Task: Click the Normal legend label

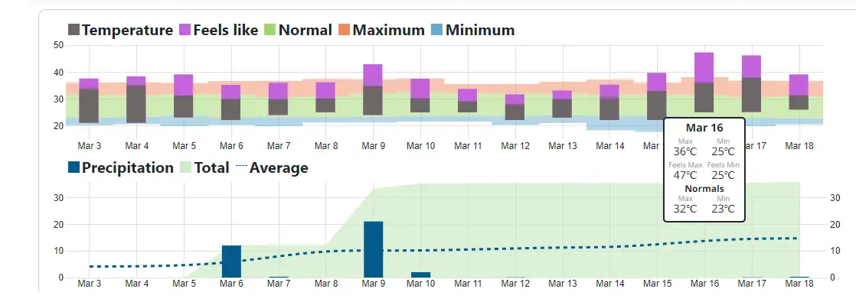Action: [305, 30]
